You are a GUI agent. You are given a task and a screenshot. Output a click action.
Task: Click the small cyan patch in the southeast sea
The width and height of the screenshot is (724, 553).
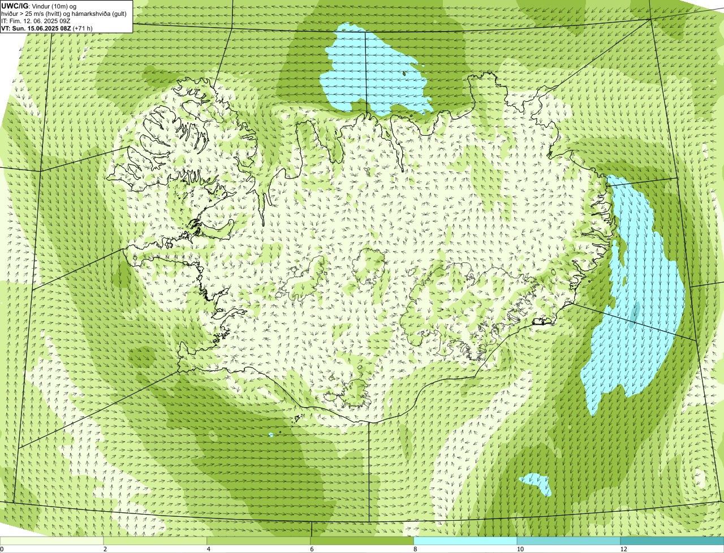tap(536, 483)
